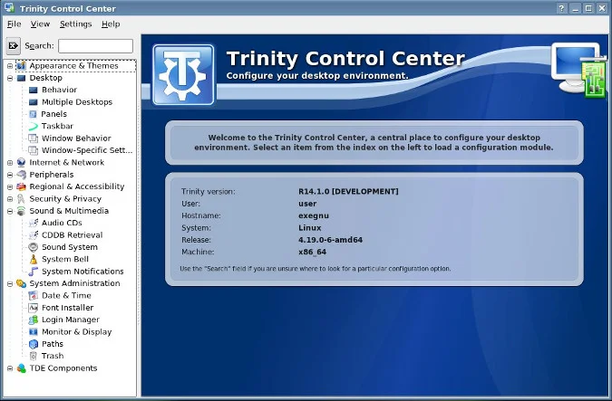Click the Login Manager icon
This screenshot has height=401, width=612.
(x=34, y=320)
